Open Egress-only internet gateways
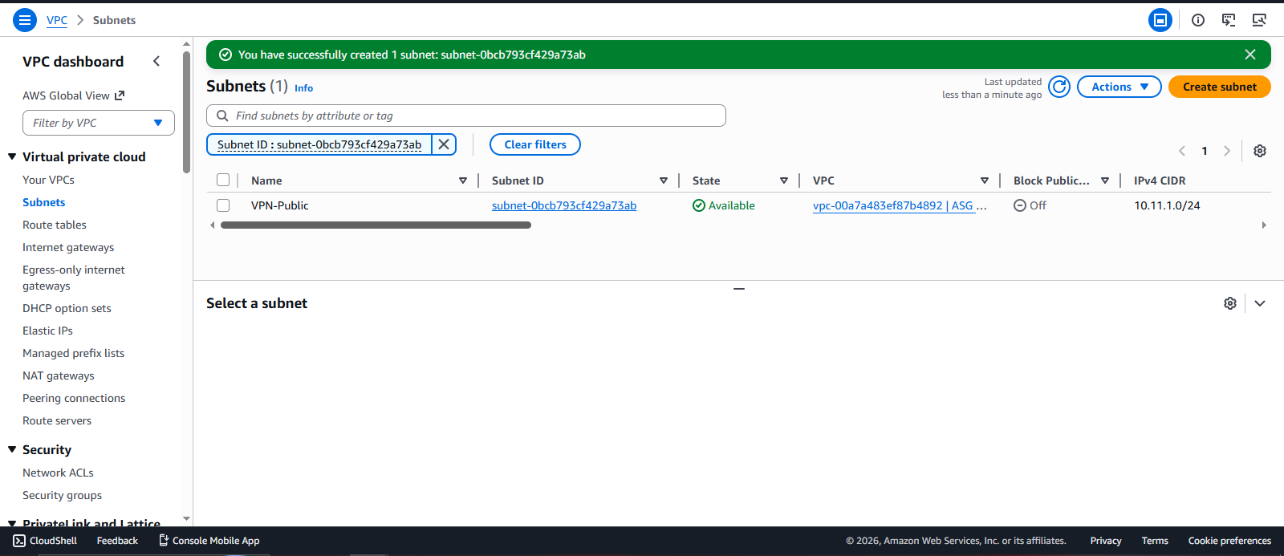This screenshot has width=1284, height=556. tap(74, 278)
